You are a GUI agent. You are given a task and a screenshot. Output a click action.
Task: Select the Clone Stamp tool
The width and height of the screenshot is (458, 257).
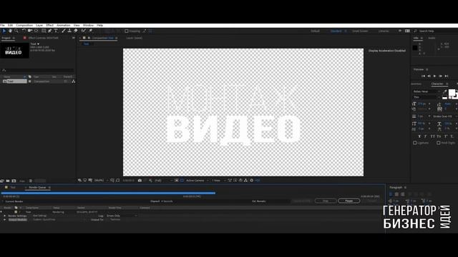(x=69, y=31)
